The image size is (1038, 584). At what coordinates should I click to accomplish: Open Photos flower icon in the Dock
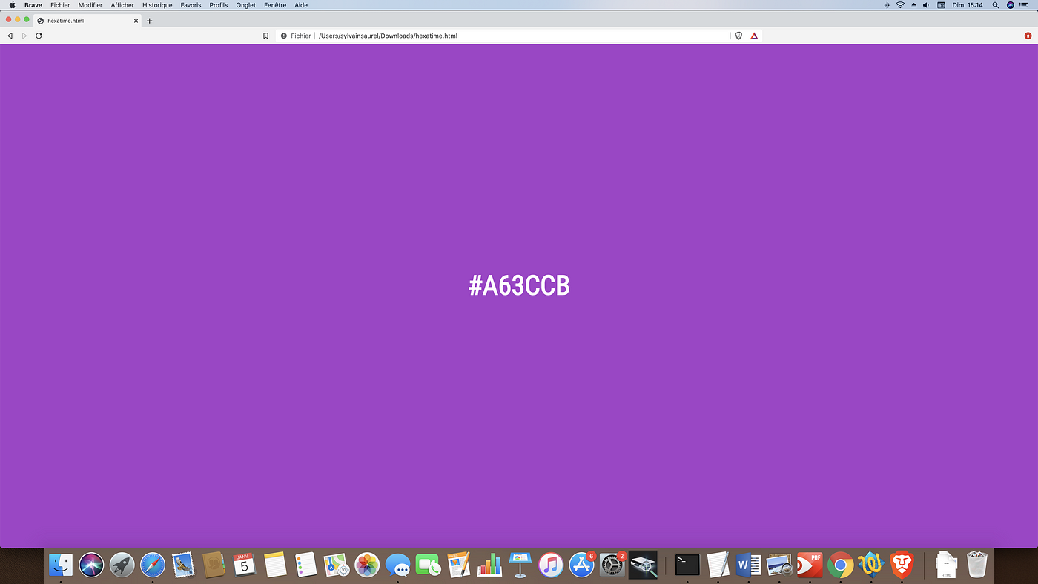tap(367, 565)
